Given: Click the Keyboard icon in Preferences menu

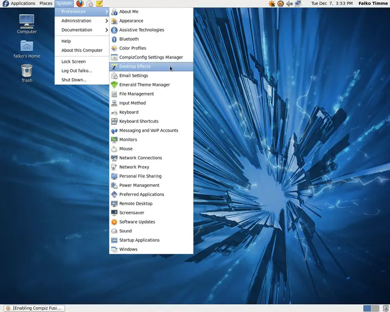Looking at the screenshot, I should tap(114, 112).
